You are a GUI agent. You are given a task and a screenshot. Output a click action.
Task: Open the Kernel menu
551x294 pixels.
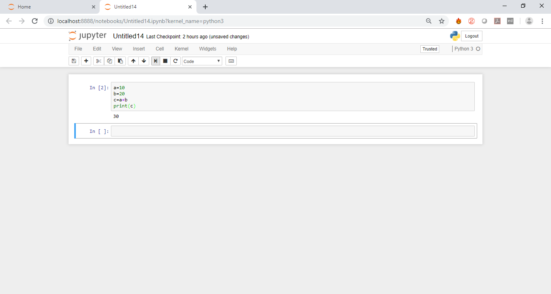(182, 49)
